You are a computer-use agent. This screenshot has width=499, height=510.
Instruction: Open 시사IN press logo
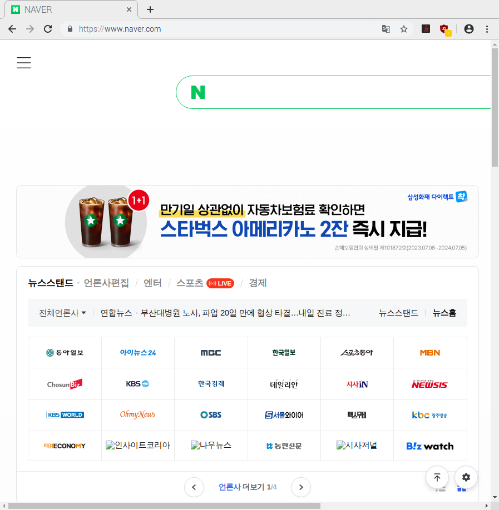357,384
